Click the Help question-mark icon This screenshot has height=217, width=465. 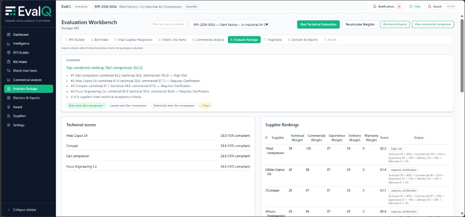click(x=411, y=6)
